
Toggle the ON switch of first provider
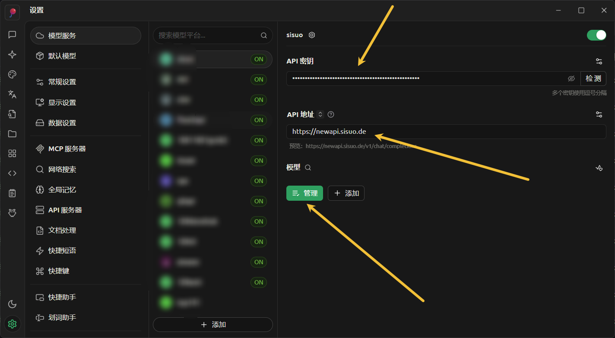(x=258, y=60)
